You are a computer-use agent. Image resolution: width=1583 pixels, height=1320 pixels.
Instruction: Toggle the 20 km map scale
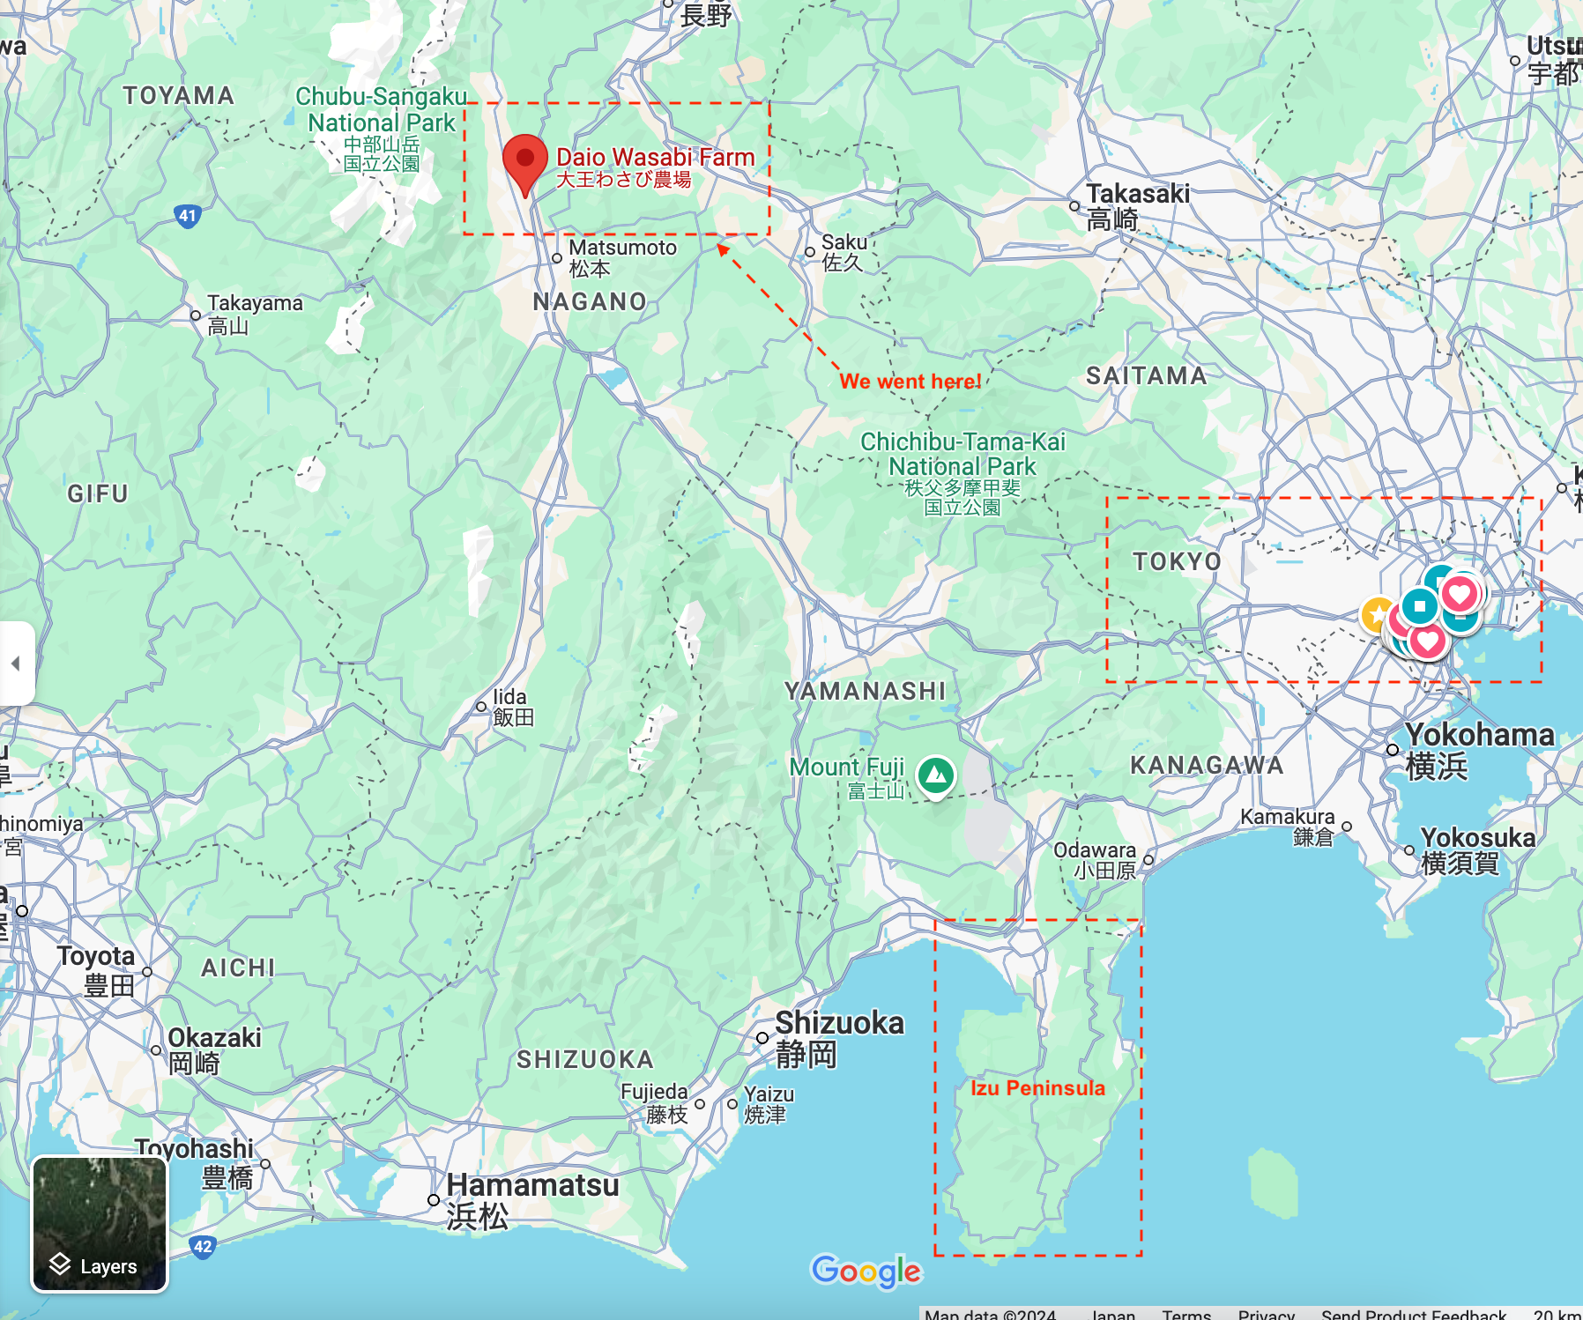(x=1557, y=1314)
